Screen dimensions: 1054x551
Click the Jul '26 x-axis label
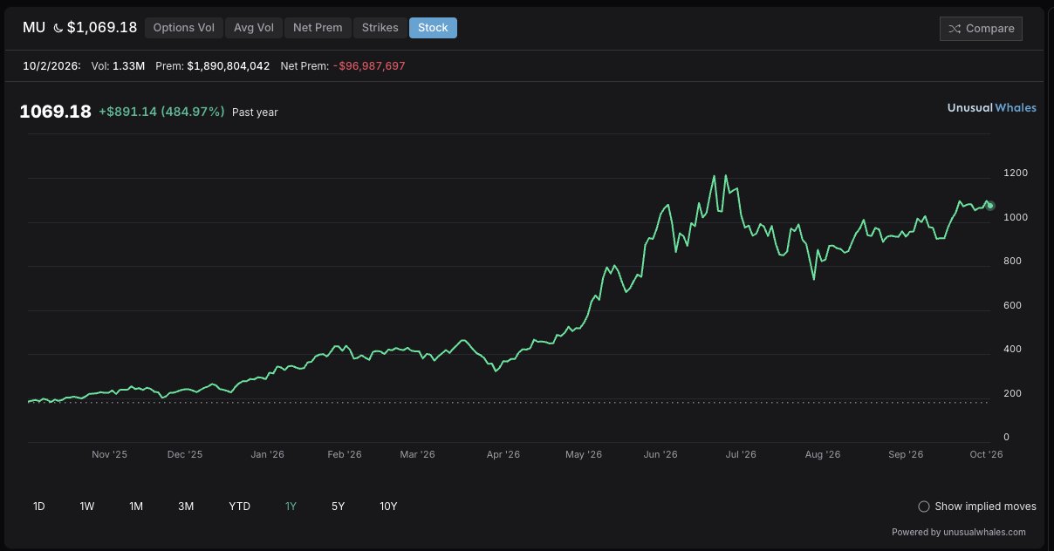click(x=741, y=454)
